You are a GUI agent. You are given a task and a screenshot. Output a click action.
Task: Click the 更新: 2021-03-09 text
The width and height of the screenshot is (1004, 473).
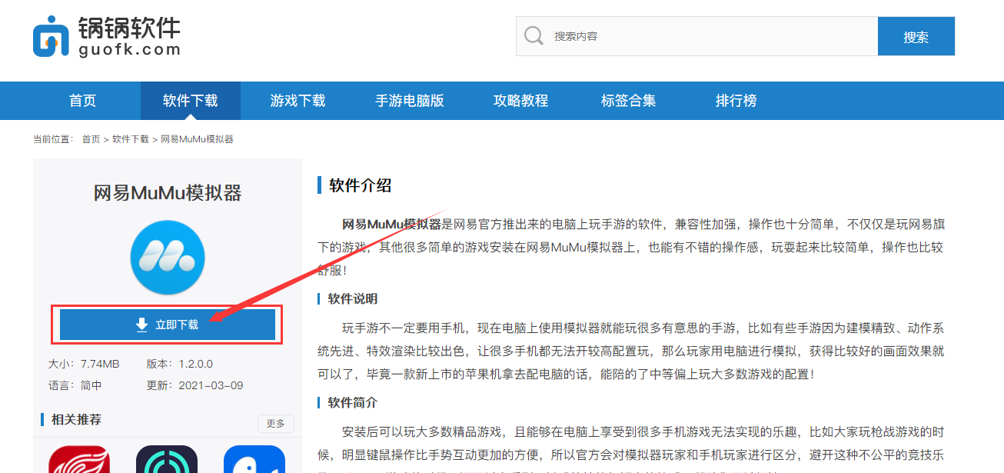[195, 385]
